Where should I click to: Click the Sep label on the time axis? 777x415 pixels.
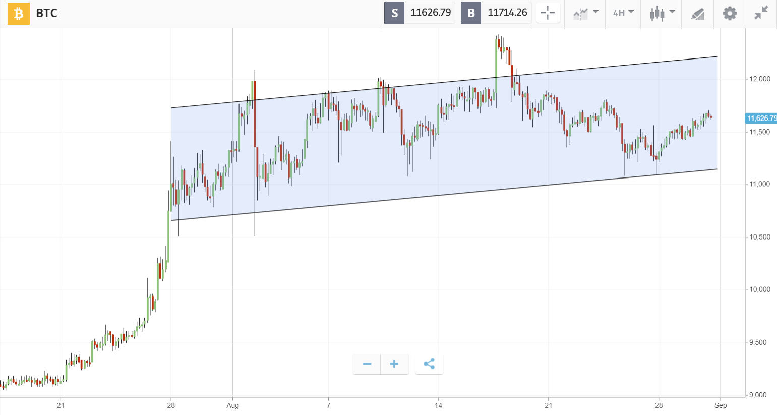tap(721, 405)
